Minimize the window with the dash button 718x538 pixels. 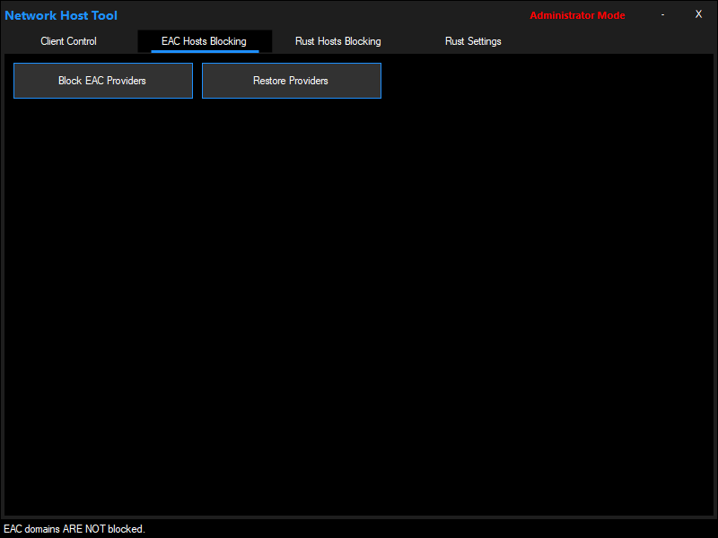click(x=662, y=15)
